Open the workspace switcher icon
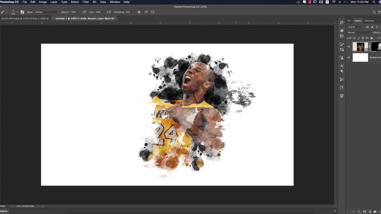Screen dimensions: 381x214 [380, 12]
